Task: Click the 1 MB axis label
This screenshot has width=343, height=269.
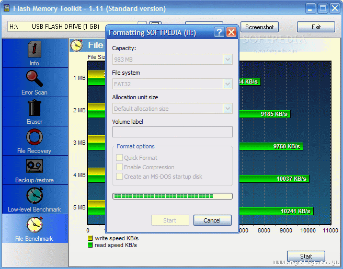Action: point(79,78)
